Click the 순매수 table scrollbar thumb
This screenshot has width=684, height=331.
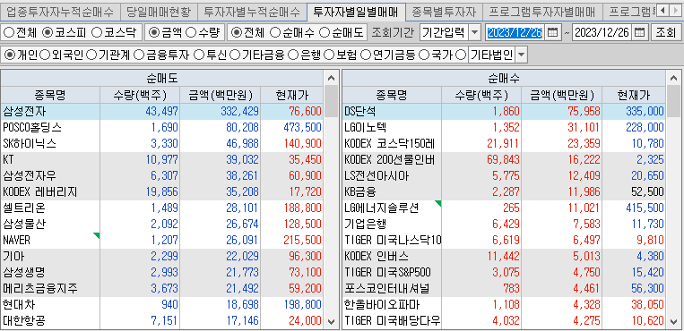[x=672, y=101]
